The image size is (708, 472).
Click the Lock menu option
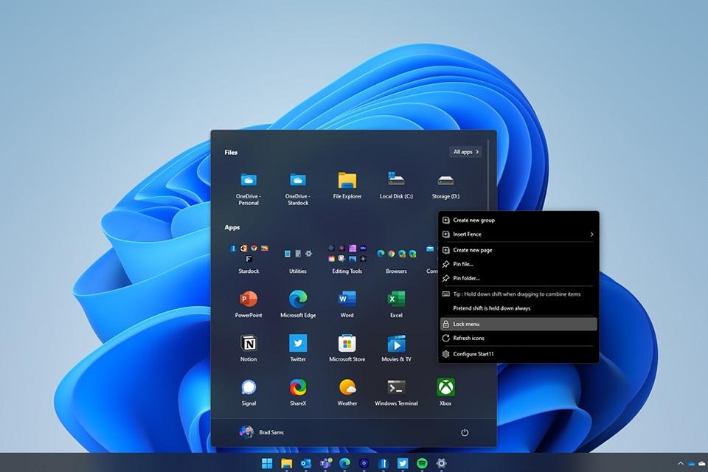pos(518,324)
